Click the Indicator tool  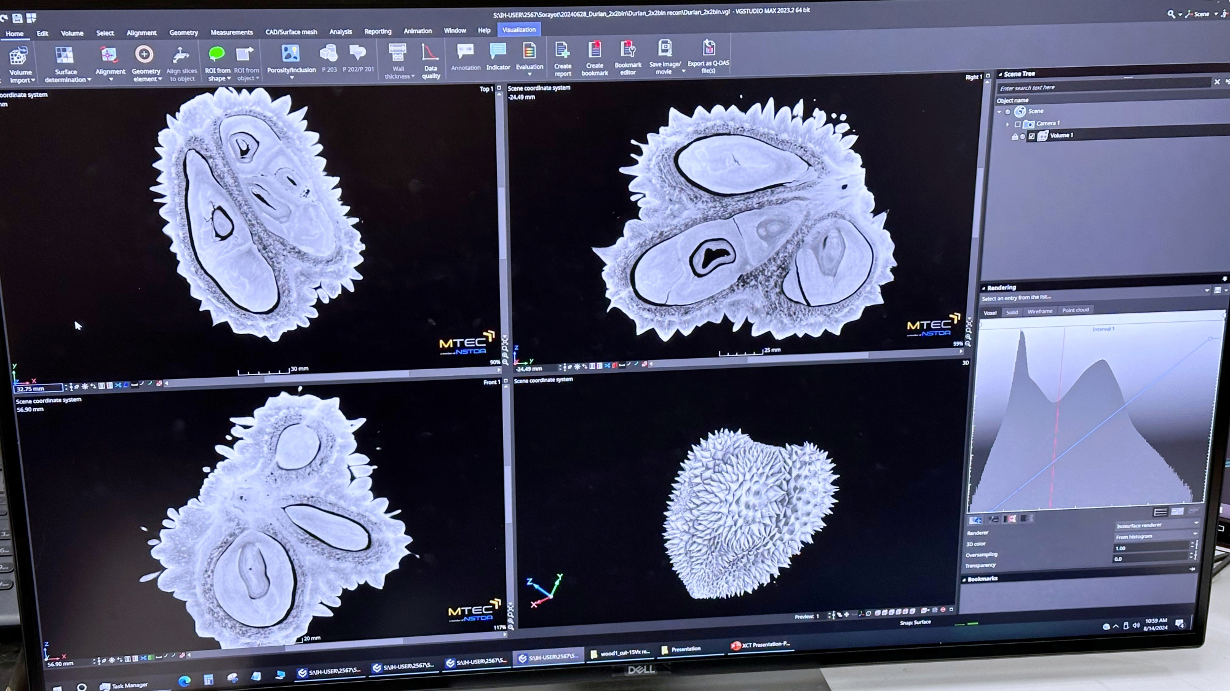coord(498,57)
